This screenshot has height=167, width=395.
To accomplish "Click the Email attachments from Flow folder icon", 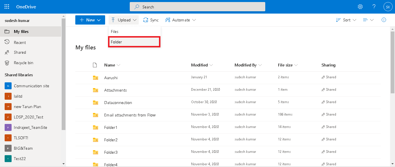I will click(95, 115).
